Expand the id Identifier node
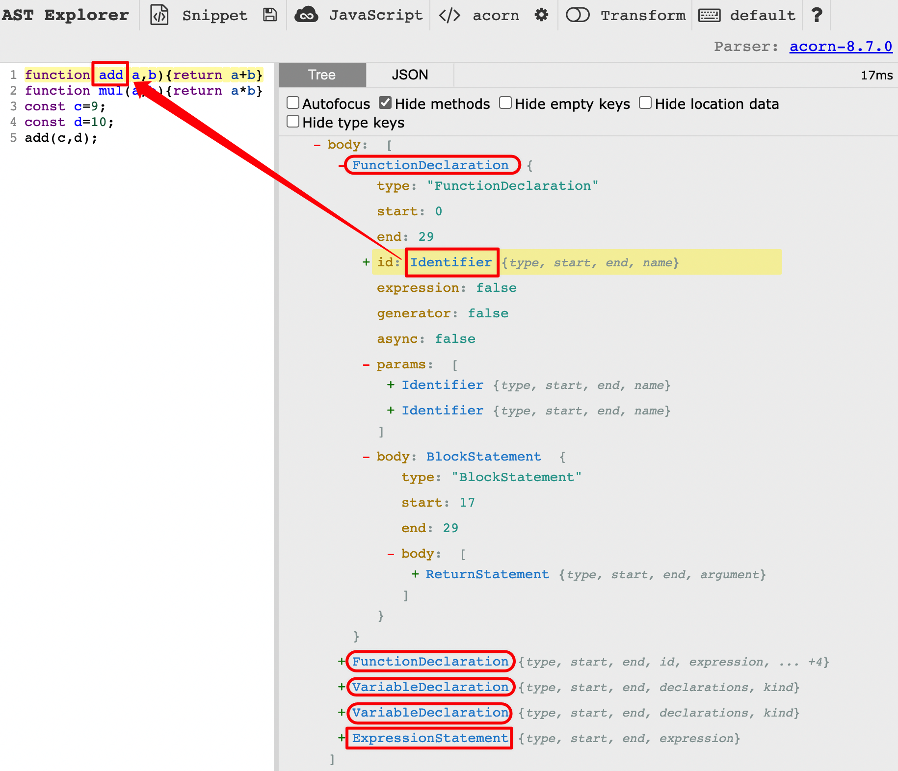Viewport: 898px width, 771px height. click(x=366, y=262)
